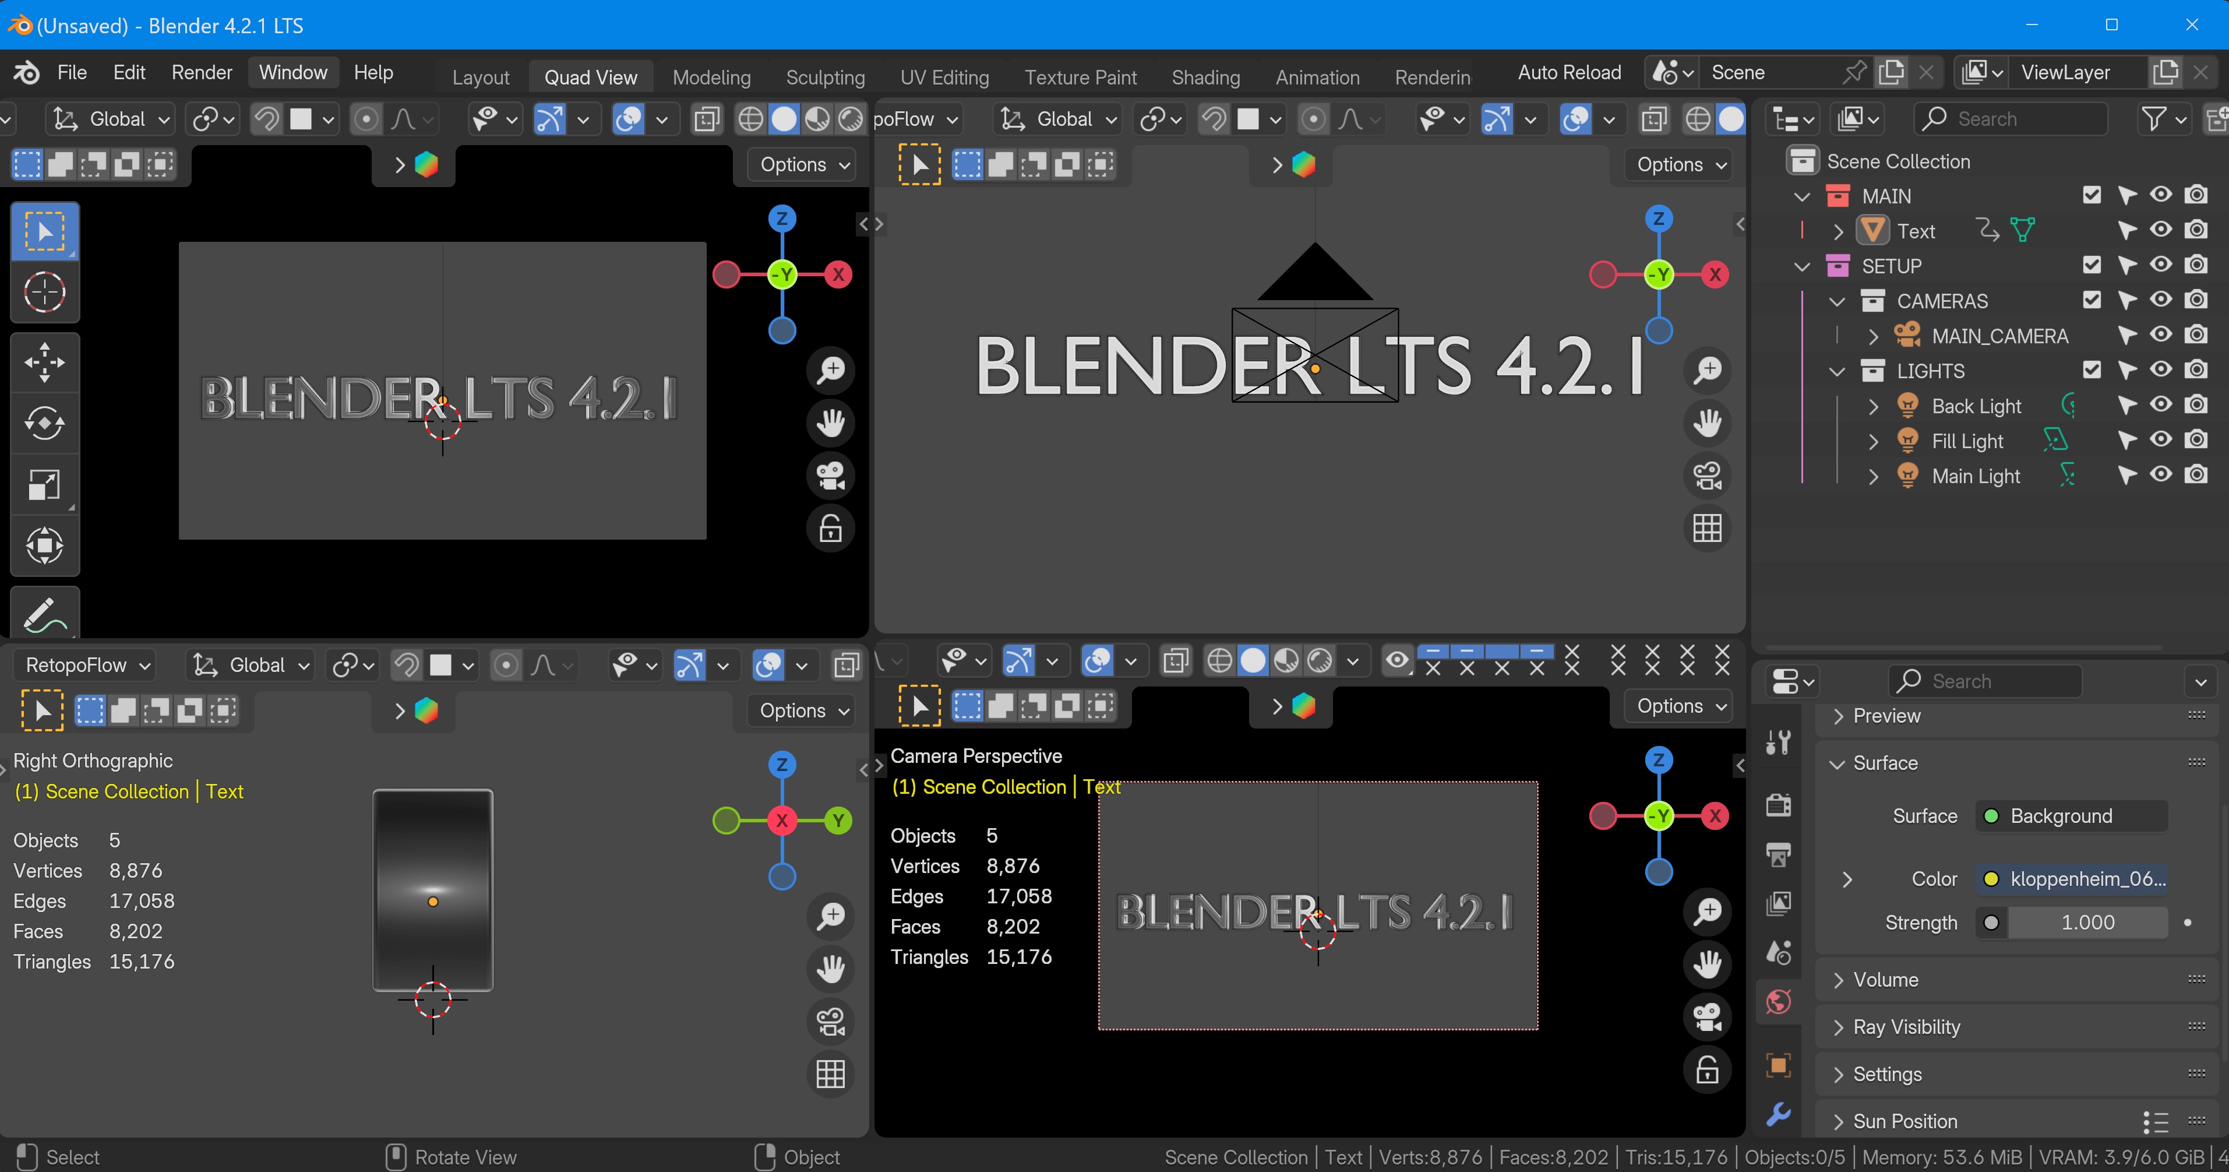Switch to the Modeling workspace tab
The width and height of the screenshot is (2229, 1172).
[711, 77]
